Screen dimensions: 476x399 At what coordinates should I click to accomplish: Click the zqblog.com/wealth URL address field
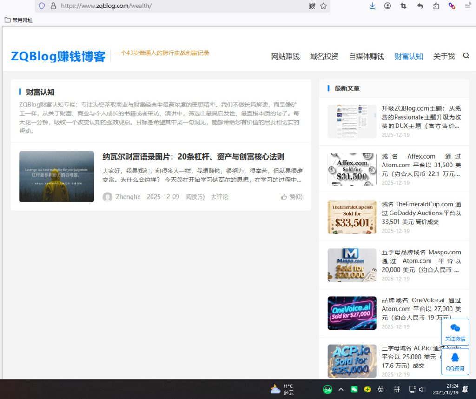[182, 6]
